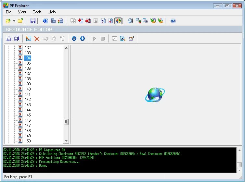Click the resource search magnifier icon

coord(123,39)
